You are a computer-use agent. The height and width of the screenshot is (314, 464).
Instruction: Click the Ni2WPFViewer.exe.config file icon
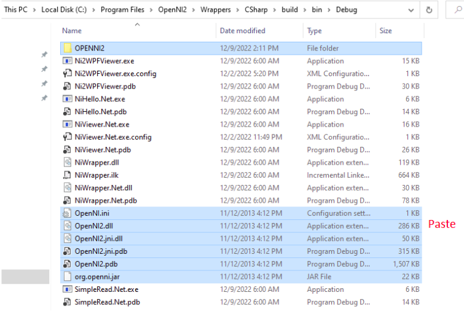click(x=68, y=73)
